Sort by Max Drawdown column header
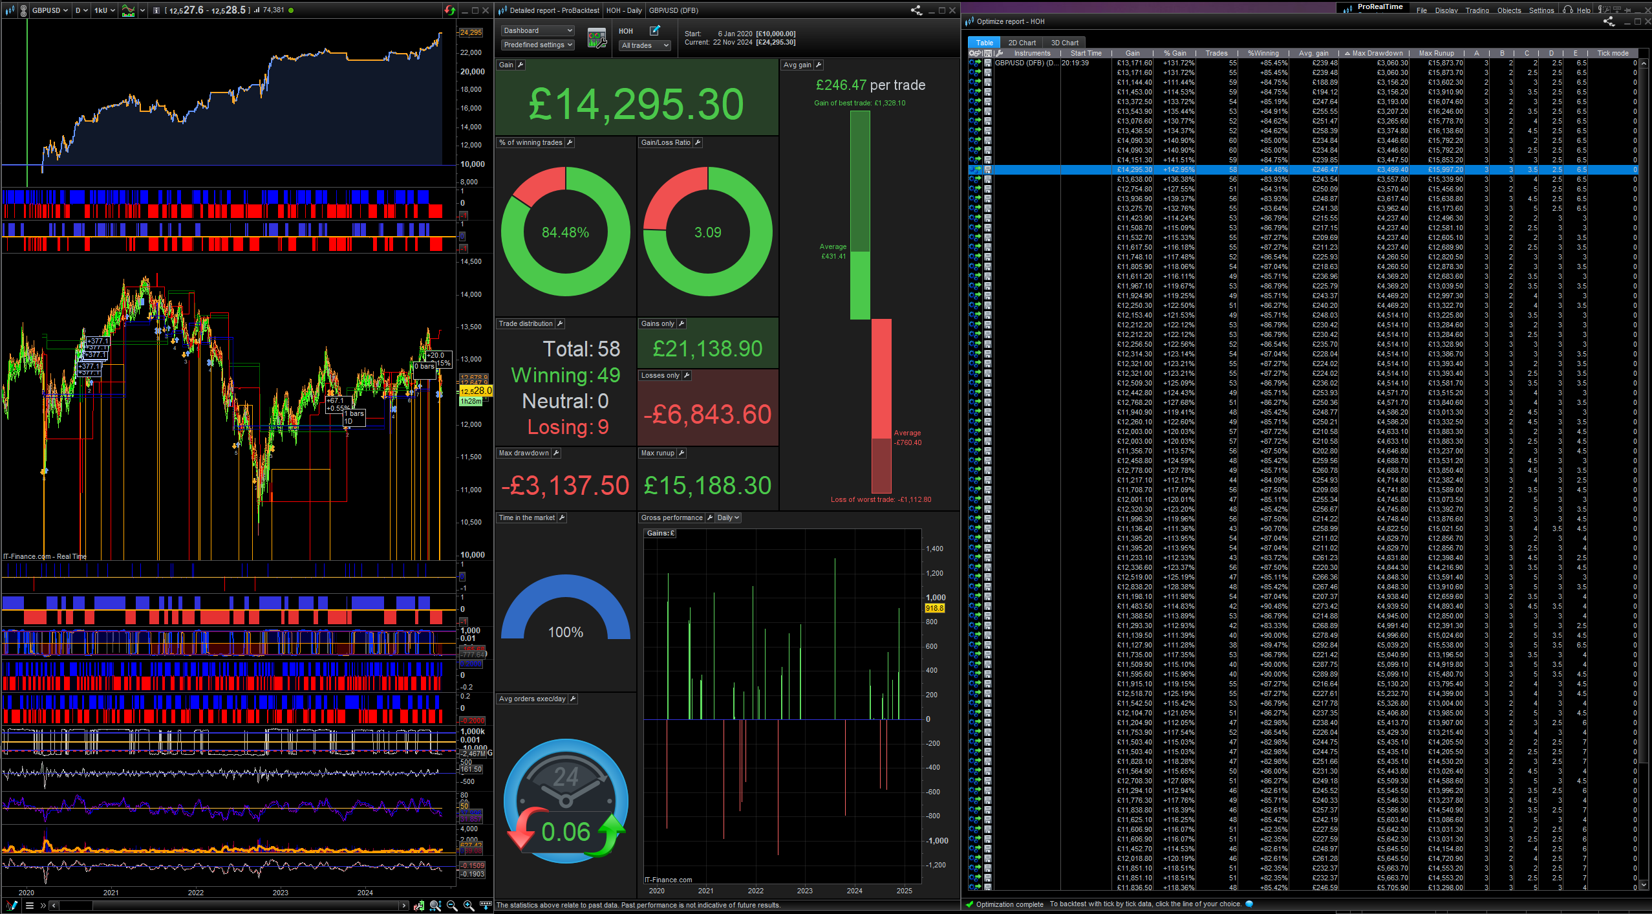This screenshot has width=1652, height=914. point(1377,53)
